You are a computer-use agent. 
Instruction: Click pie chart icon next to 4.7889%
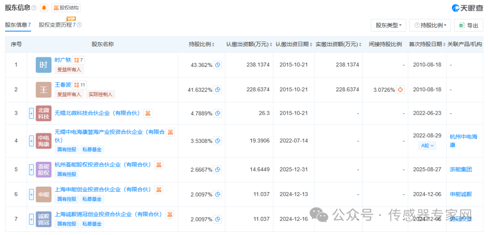tap(217, 113)
